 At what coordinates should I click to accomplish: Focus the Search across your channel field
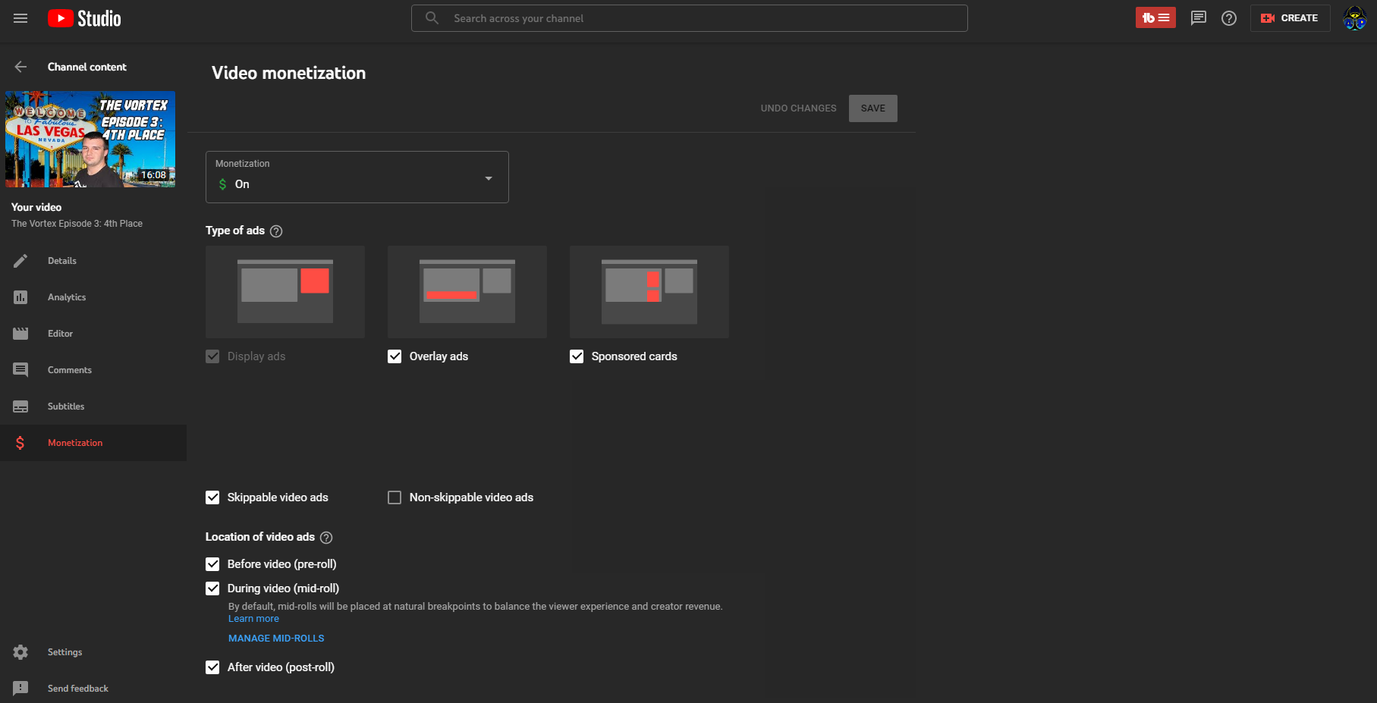[x=690, y=18]
